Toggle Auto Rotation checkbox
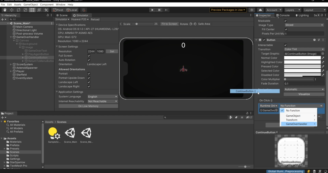 click(89, 60)
